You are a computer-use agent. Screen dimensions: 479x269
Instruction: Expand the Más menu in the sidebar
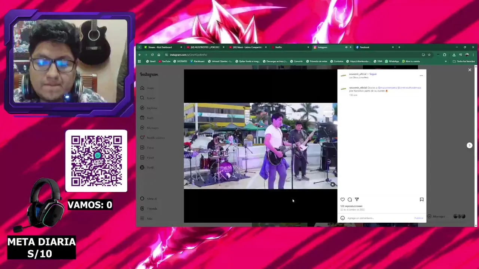coord(146,219)
